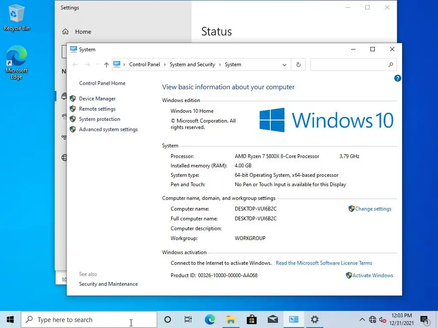Click the muted volume tray icon
The image size is (438, 328).
[383, 319]
